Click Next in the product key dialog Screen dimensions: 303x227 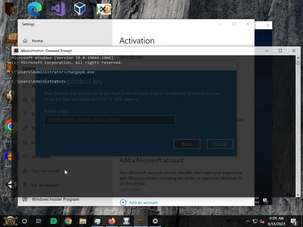click(x=187, y=144)
